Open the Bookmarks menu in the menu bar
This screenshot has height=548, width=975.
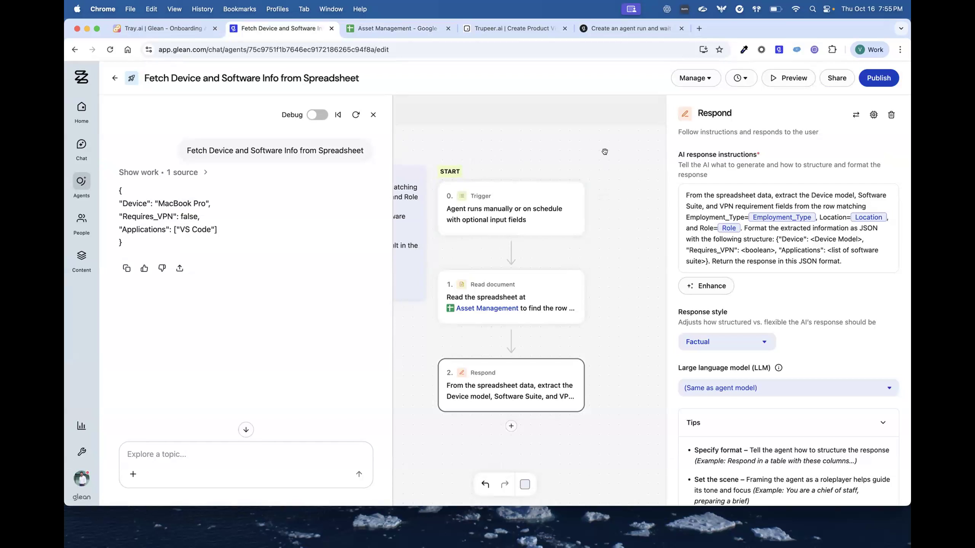coord(239,9)
